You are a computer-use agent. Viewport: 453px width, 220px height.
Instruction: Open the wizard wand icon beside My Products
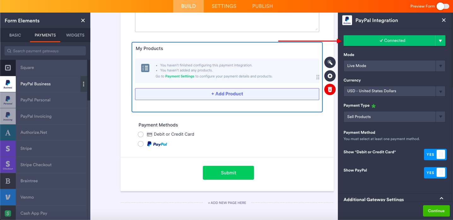click(330, 62)
